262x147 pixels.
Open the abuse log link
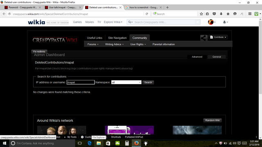[x=126, y=69]
